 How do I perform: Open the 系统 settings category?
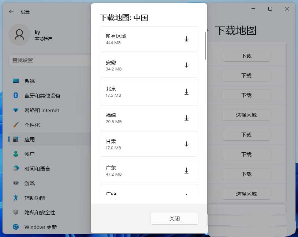30,81
